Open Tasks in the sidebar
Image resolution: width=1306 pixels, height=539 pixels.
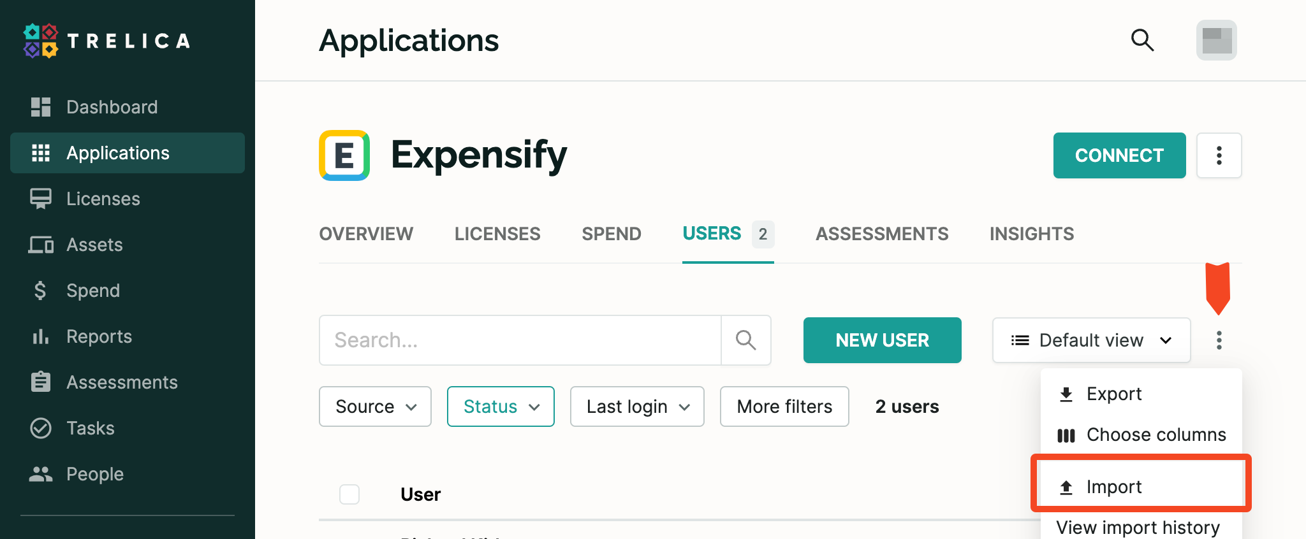pos(128,428)
